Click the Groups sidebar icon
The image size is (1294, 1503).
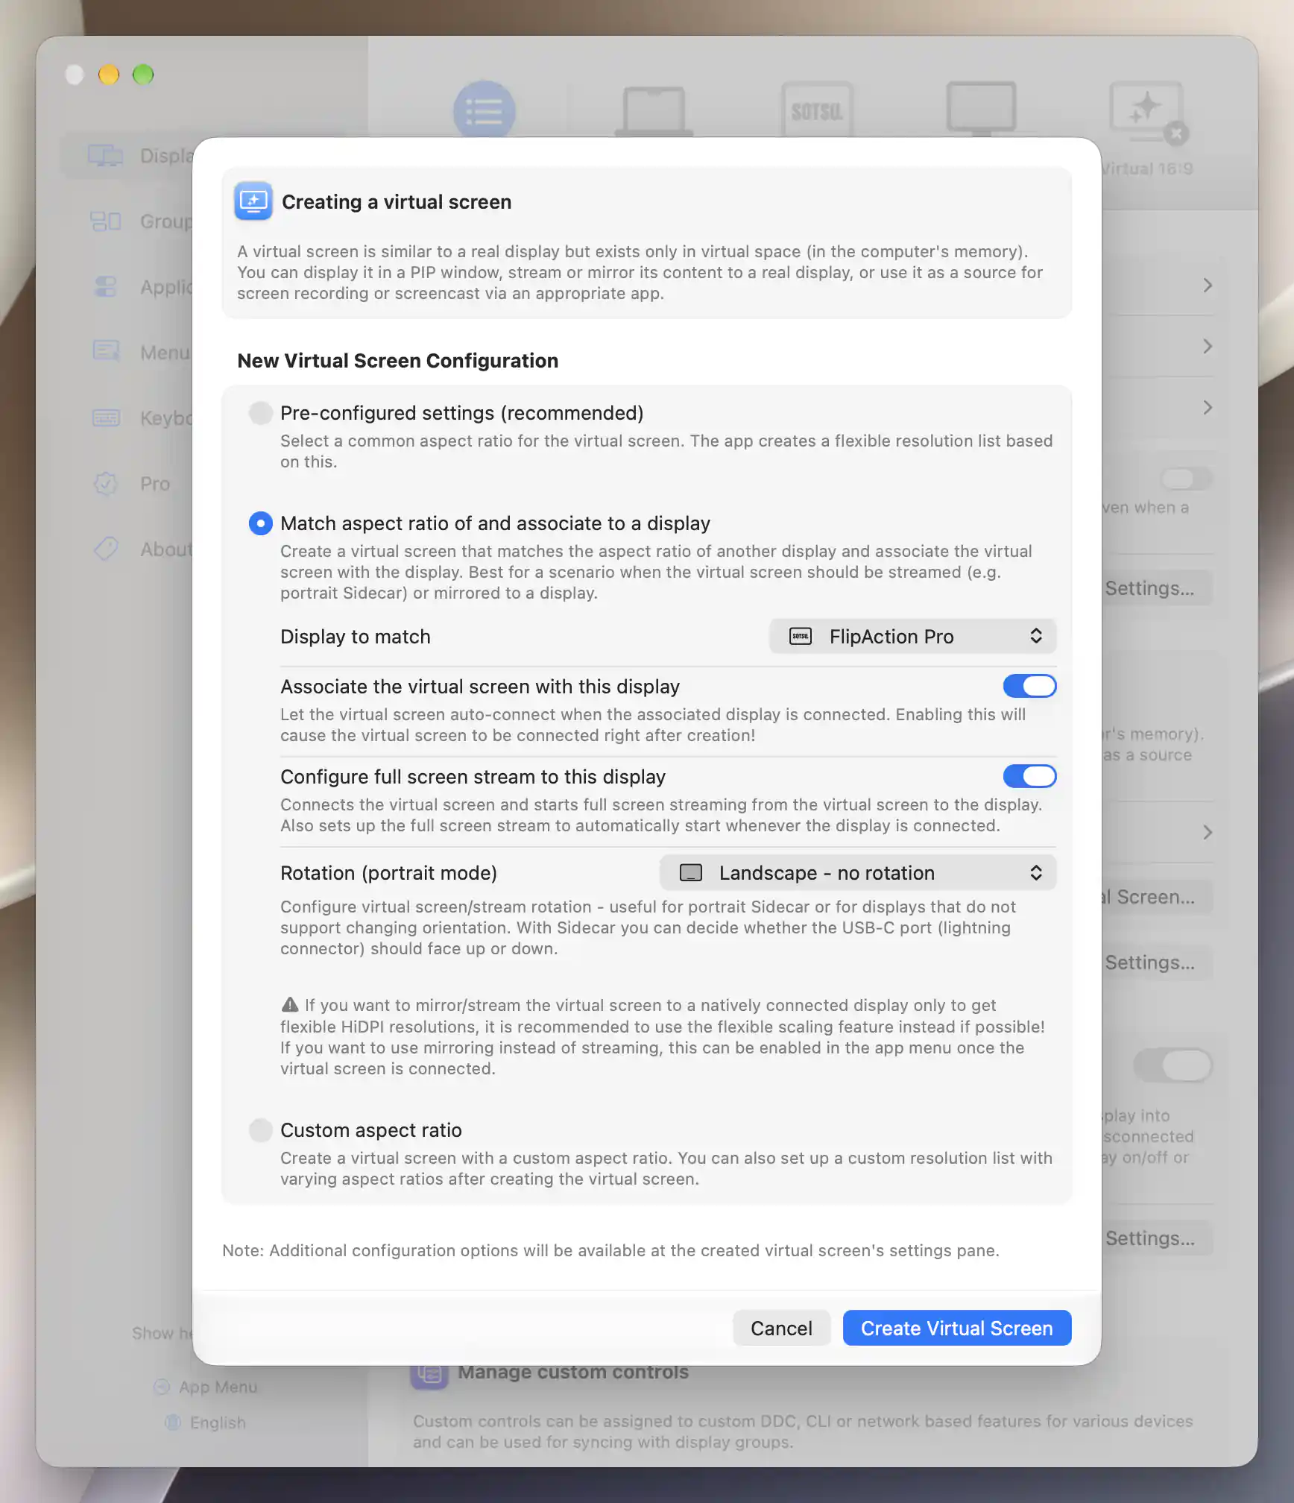pos(106,221)
